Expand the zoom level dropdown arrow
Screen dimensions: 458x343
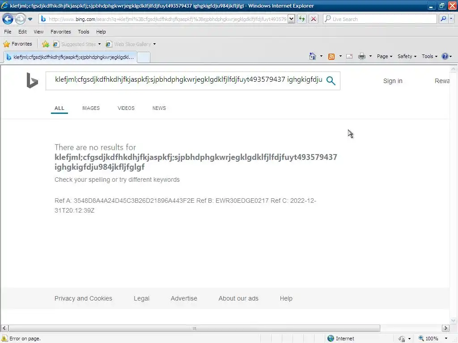coord(446,339)
